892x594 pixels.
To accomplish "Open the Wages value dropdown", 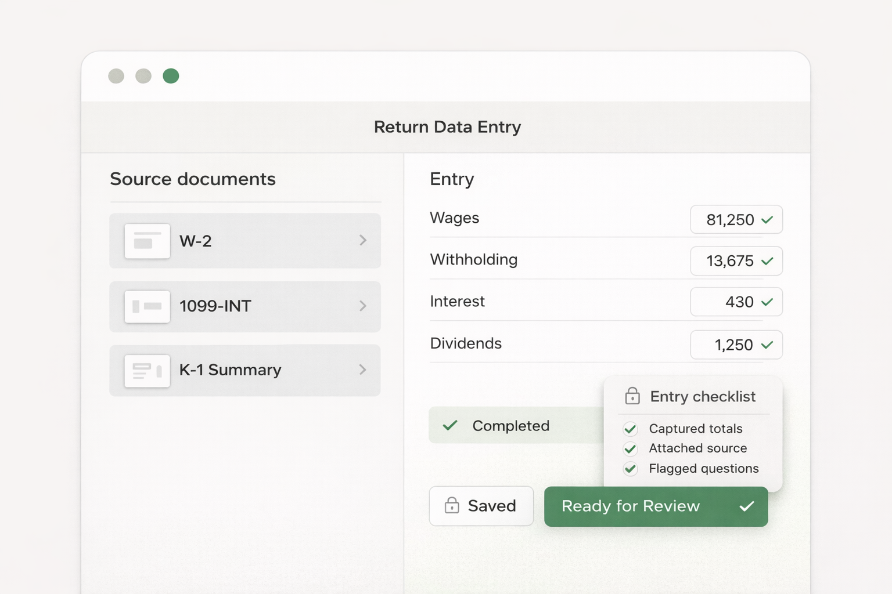I will tap(736, 220).
